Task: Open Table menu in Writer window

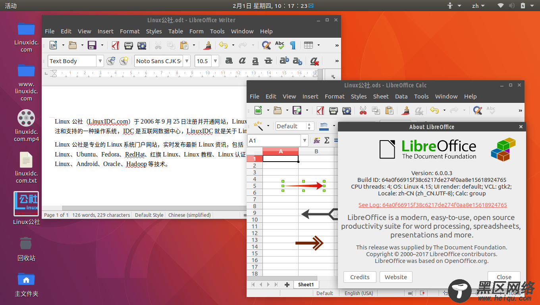Action: pyautogui.click(x=175, y=31)
